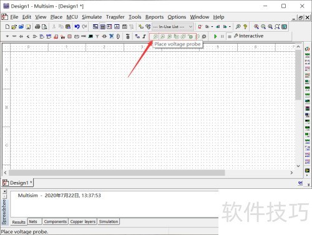Open Multisim help question mark
Screen dimensions: 312x235
point(245,27)
